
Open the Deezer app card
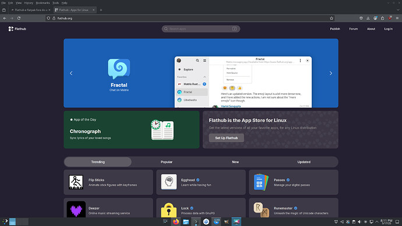108,208
